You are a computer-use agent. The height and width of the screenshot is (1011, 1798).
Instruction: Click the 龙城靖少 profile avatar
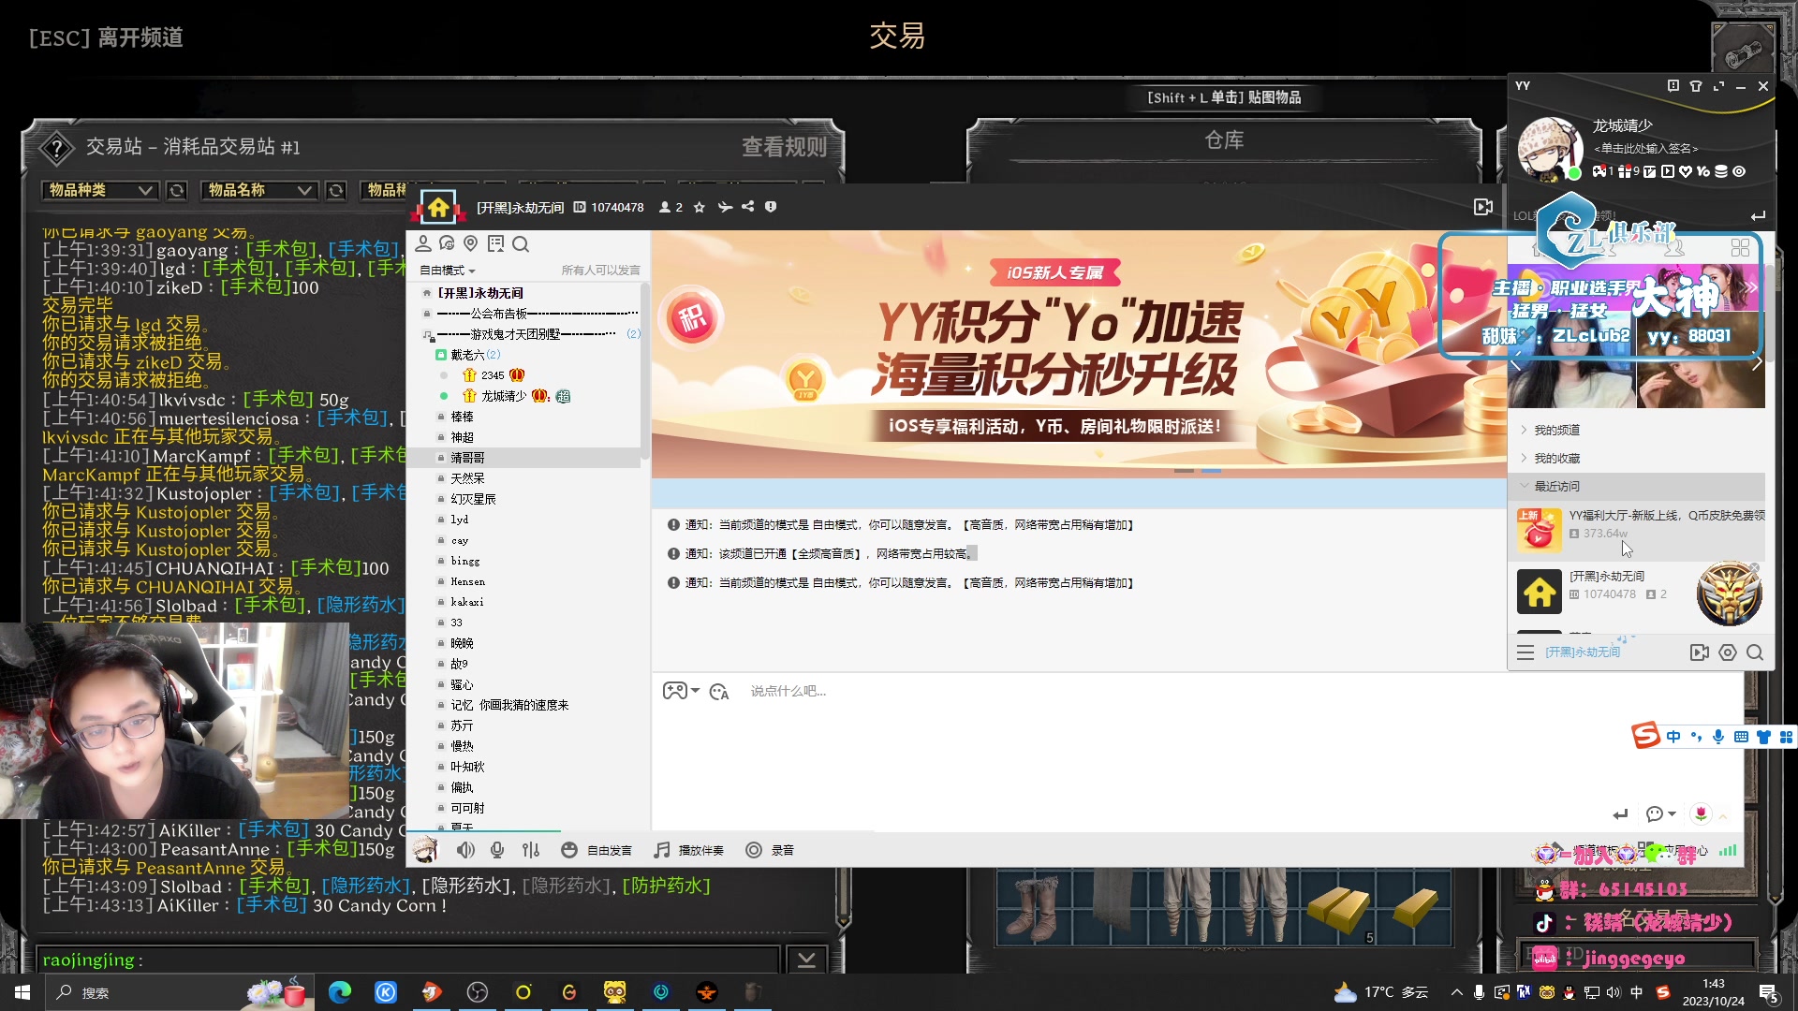pos(1549,149)
